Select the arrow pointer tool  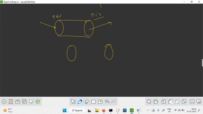click(x=73, y=102)
